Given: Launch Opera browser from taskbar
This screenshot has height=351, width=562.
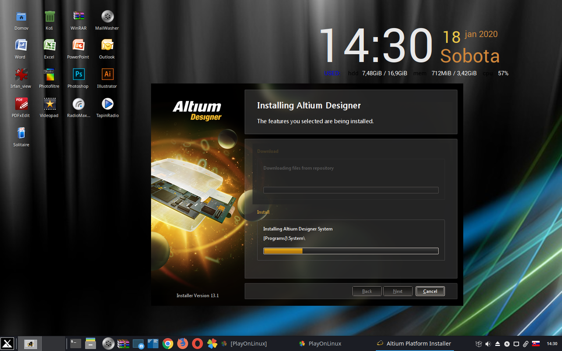Looking at the screenshot, I should 198,344.
